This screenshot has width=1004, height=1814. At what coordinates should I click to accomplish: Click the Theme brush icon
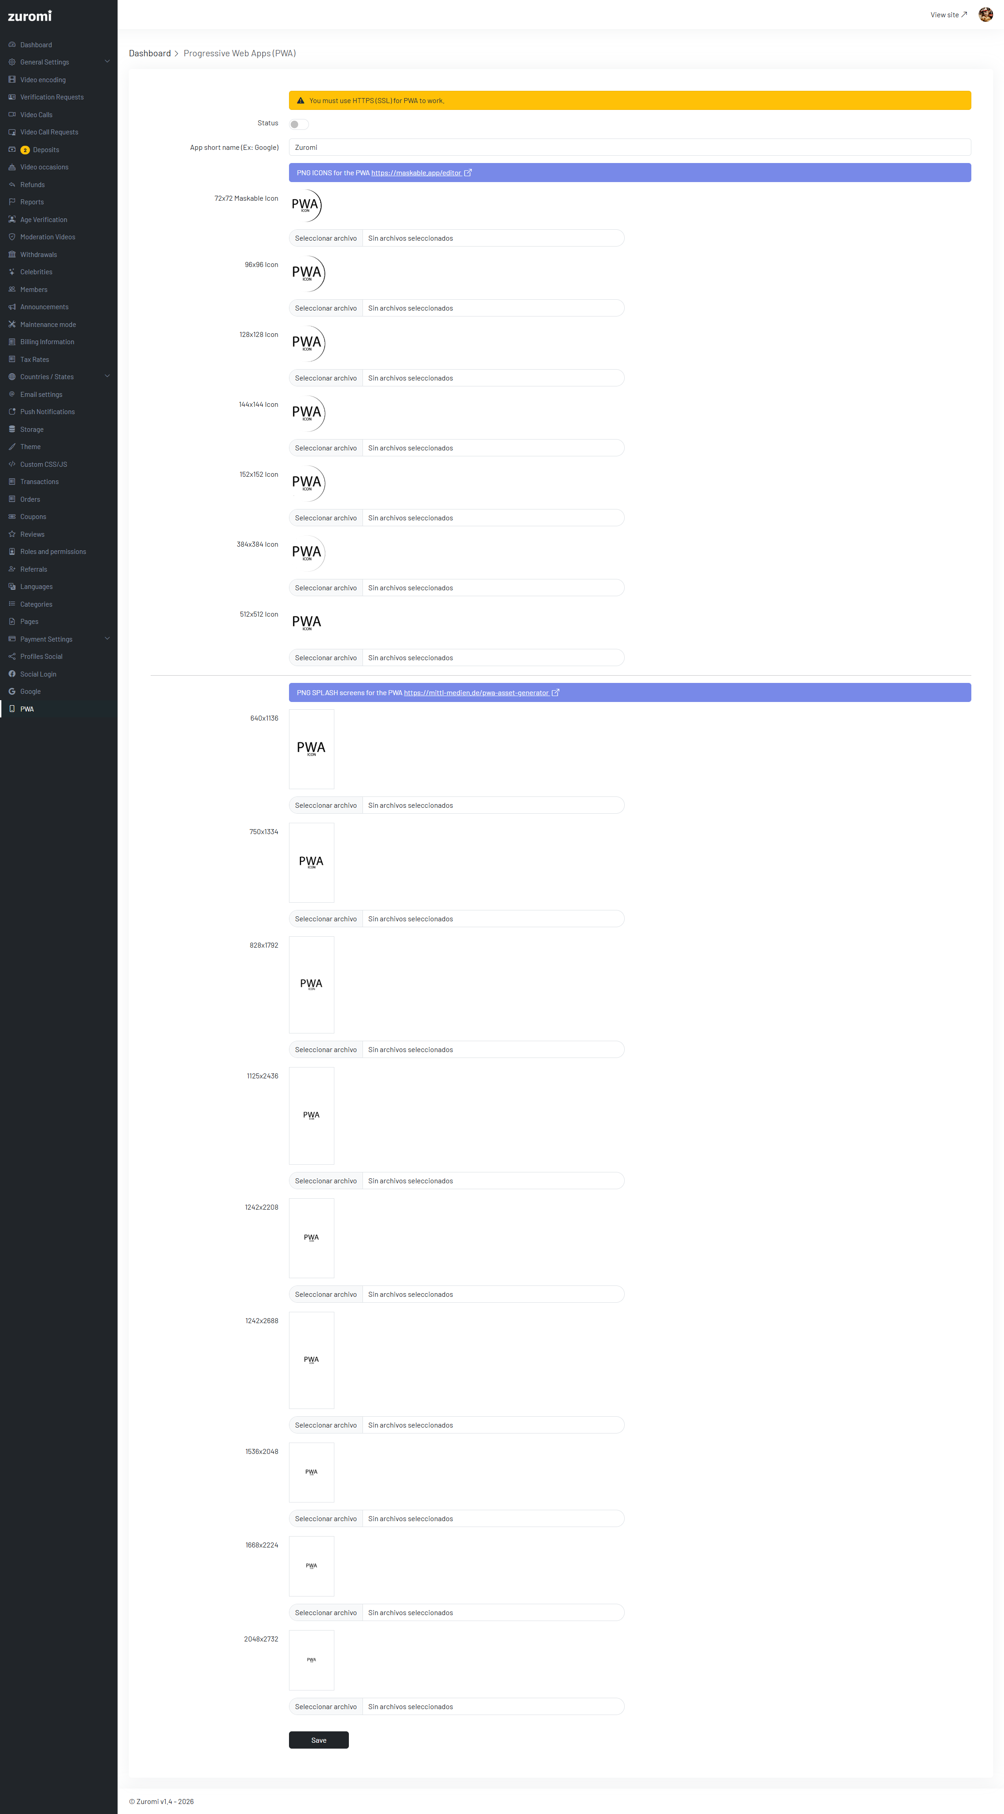[12, 446]
